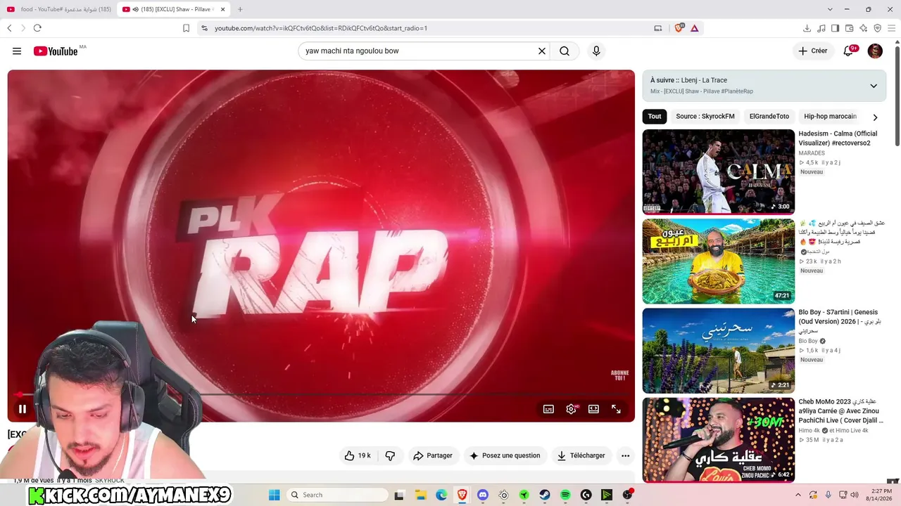Click in the YouTube search field

pyautogui.click(x=419, y=51)
